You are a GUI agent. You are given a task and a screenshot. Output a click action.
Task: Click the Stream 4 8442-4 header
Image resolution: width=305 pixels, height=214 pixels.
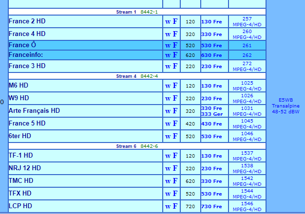137,76
